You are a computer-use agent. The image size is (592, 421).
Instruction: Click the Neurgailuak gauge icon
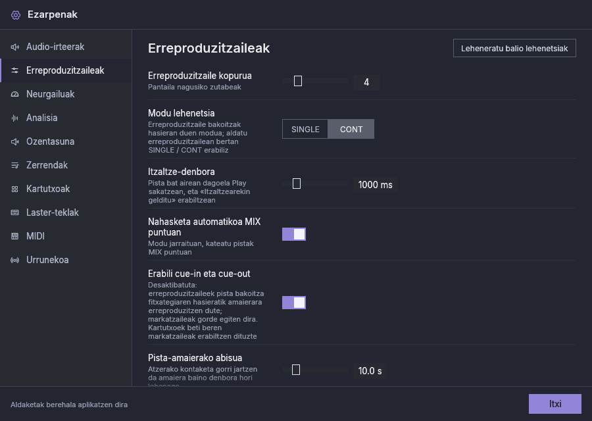tap(14, 94)
